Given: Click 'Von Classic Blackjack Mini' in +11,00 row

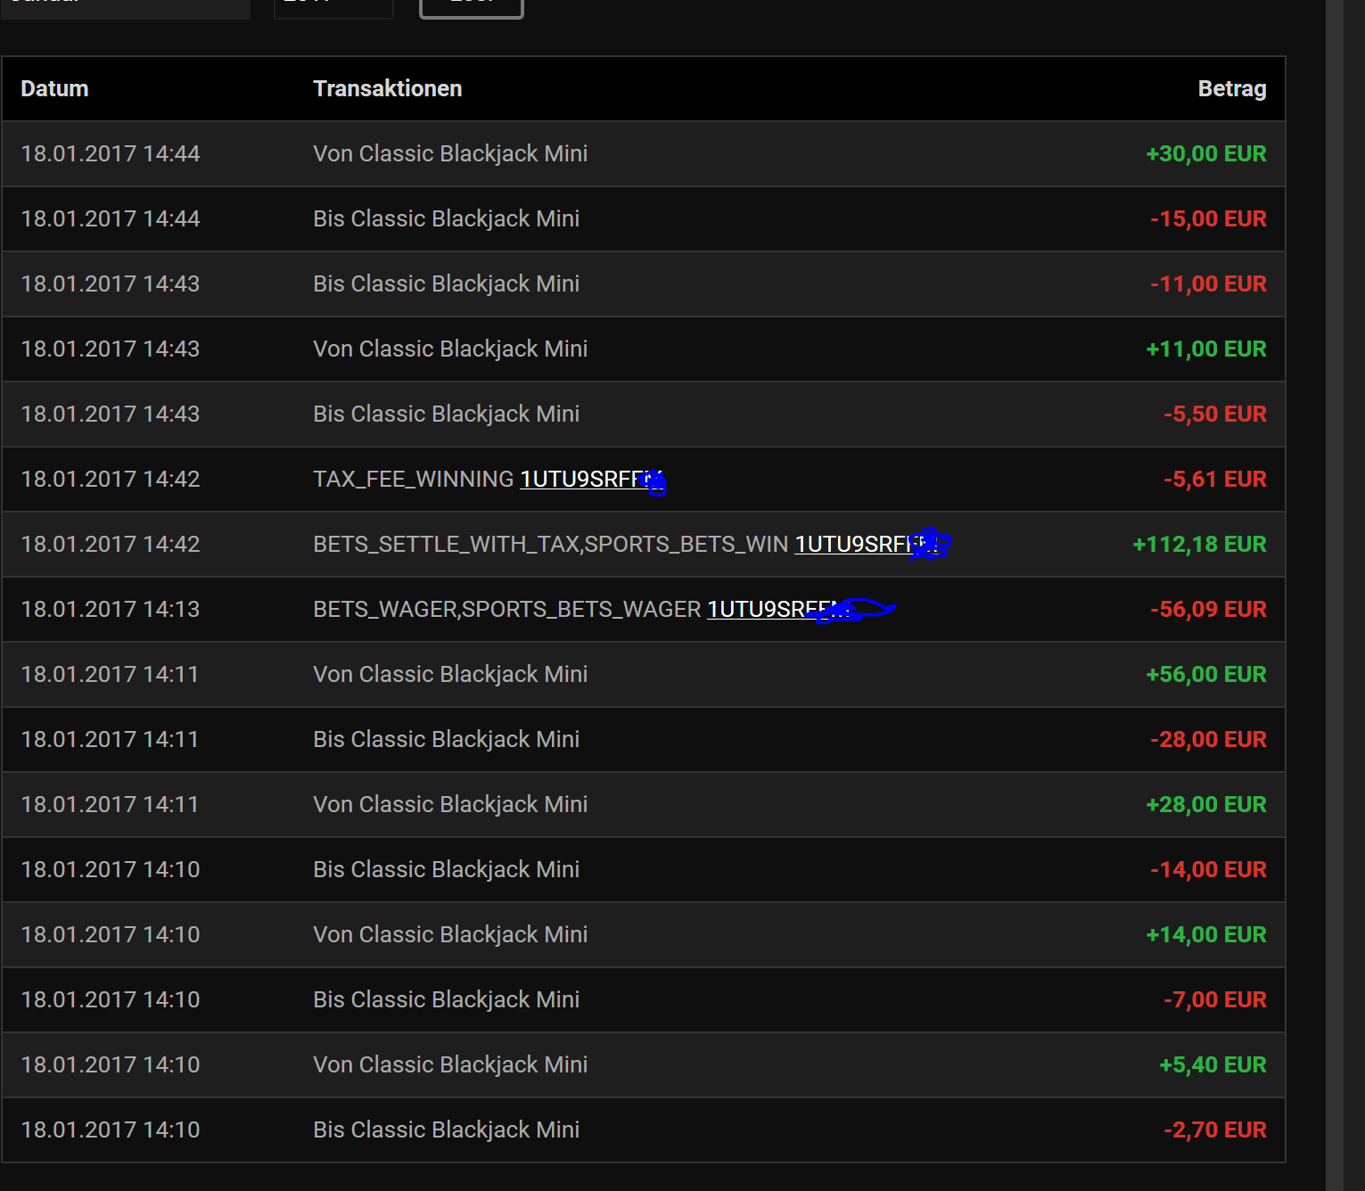Looking at the screenshot, I should (x=450, y=349).
